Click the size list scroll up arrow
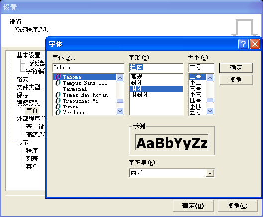The width and height of the screenshot is (263, 217). pyautogui.click(x=210, y=78)
